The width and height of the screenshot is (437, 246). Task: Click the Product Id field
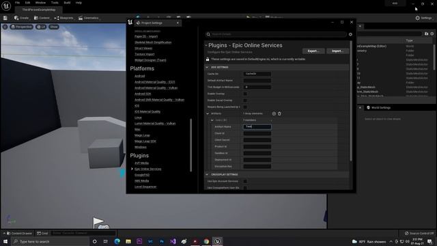[x=257, y=147]
